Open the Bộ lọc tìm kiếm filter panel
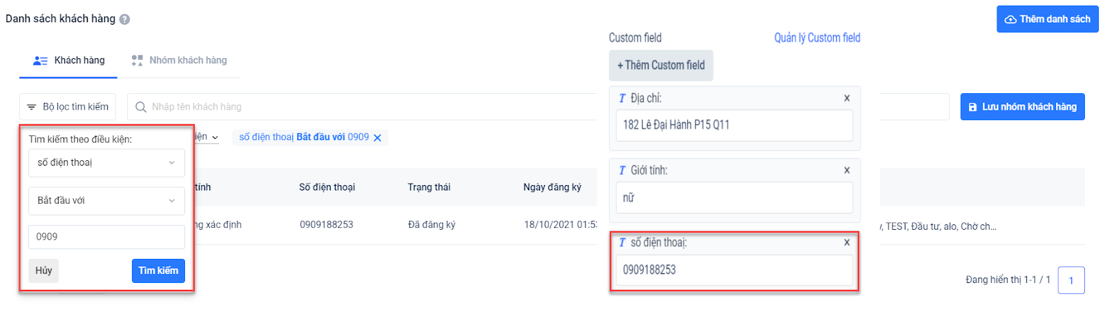 [x=68, y=107]
